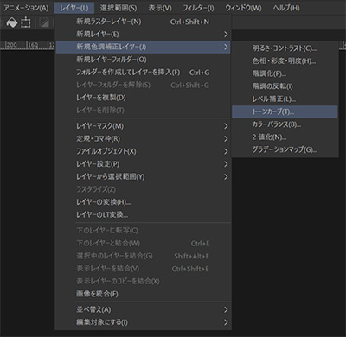Choose 色相・彩度・明度(H)... correction layer
The height and width of the screenshot is (337, 346).
coord(285,61)
